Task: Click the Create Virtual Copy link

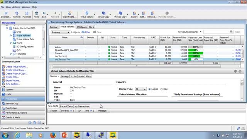Action: (16, 70)
